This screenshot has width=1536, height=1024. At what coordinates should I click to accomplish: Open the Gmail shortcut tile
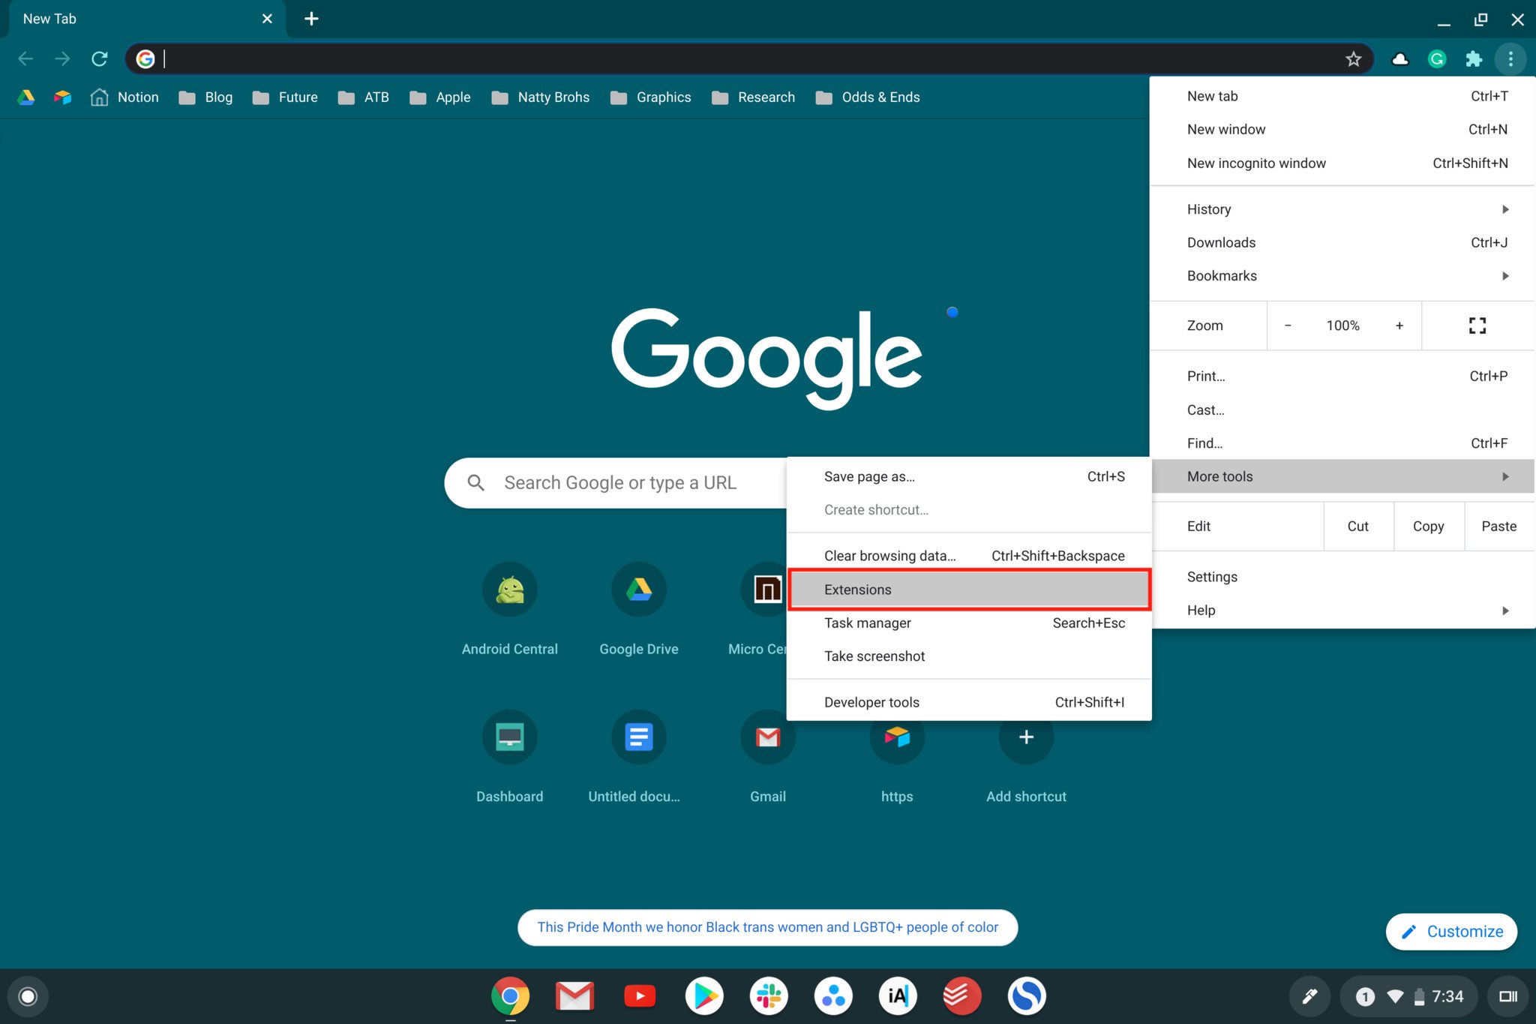(x=768, y=756)
